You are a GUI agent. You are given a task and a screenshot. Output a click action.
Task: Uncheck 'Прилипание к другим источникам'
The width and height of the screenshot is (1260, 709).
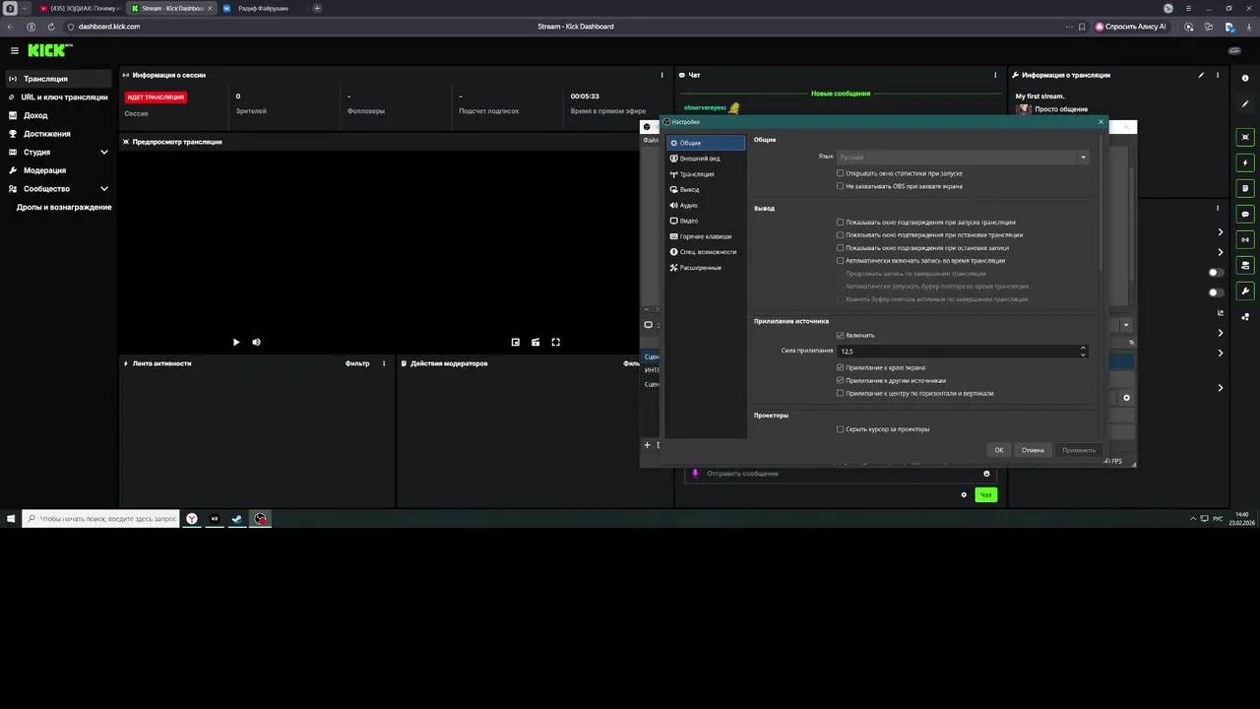coord(840,380)
